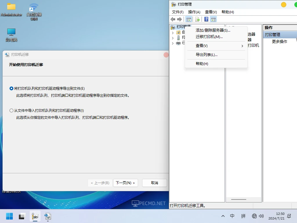Close the Printer Migration dialog
The width and height of the screenshot is (297, 223).
click(166, 55)
